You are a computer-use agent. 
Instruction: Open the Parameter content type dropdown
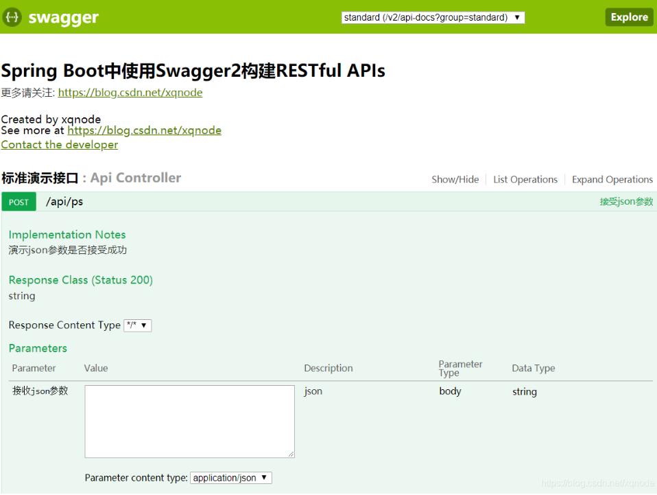pos(230,477)
